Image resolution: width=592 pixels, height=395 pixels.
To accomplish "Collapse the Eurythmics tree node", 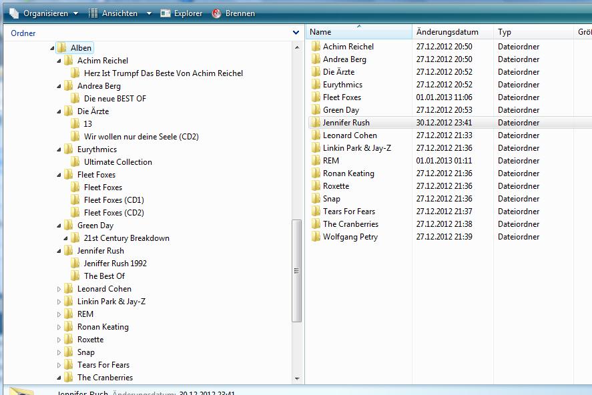I will coord(59,149).
